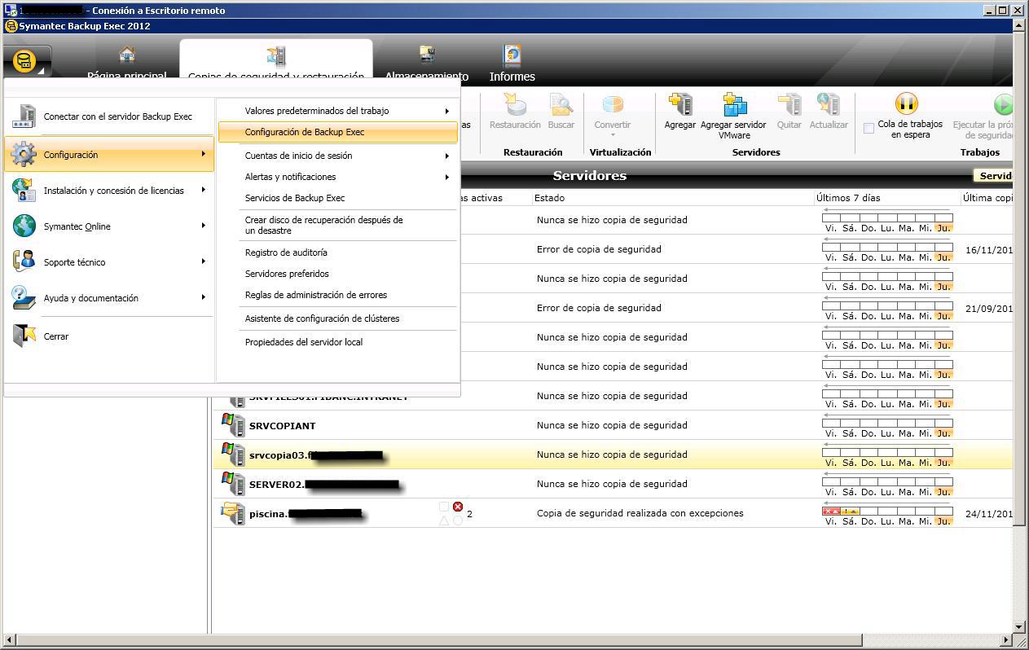Click the SERVER02 server icon
The image size is (1029, 650).
pos(233,484)
